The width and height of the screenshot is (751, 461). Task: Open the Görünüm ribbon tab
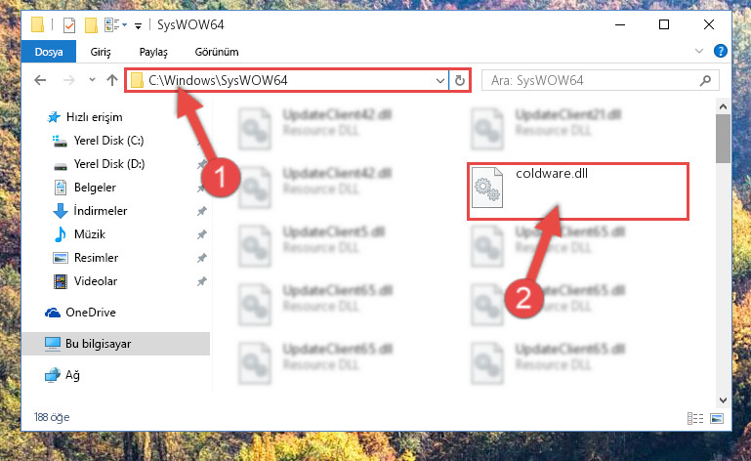tap(217, 52)
